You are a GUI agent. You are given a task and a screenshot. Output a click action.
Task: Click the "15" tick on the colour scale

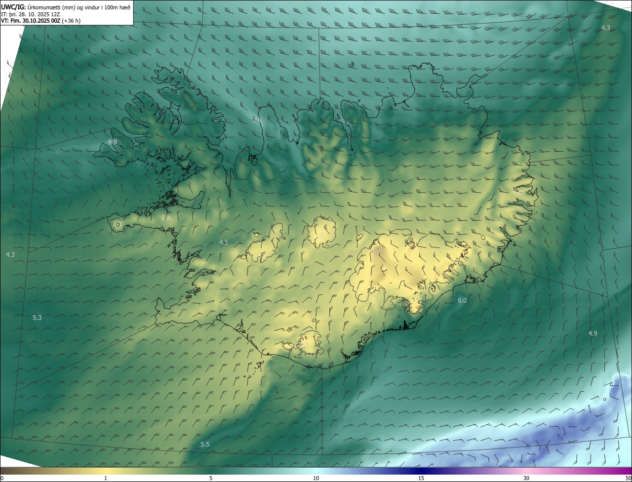pos(421,478)
